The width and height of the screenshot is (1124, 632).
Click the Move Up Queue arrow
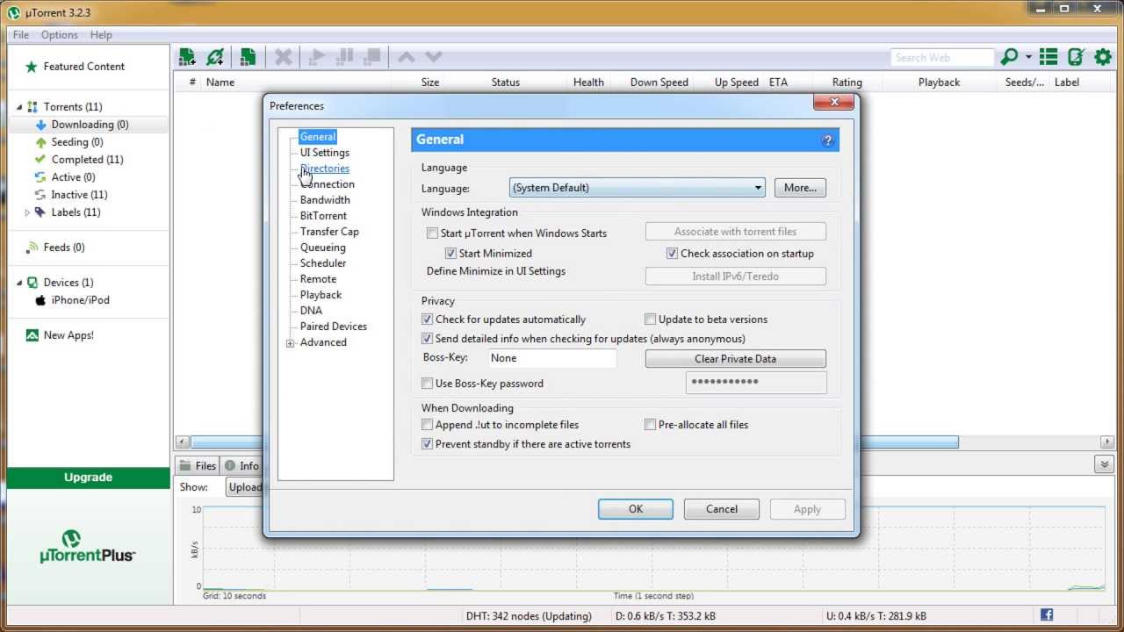[x=406, y=57]
